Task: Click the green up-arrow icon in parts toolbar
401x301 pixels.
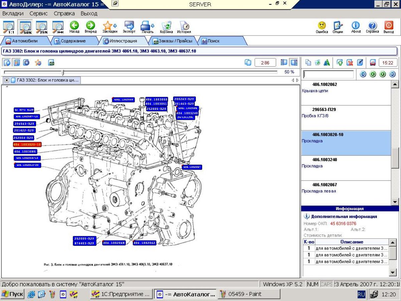Action: [x=340, y=63]
